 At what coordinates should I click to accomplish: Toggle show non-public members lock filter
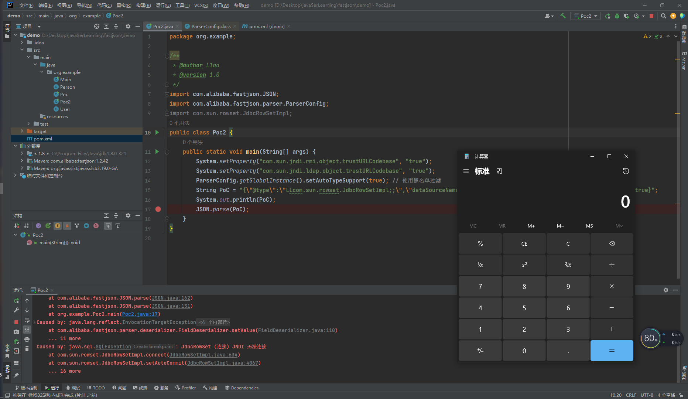pos(67,226)
